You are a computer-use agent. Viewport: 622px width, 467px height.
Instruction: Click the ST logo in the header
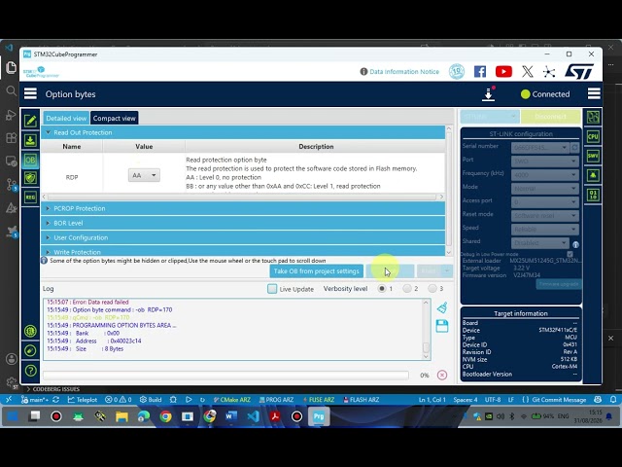coord(579,72)
